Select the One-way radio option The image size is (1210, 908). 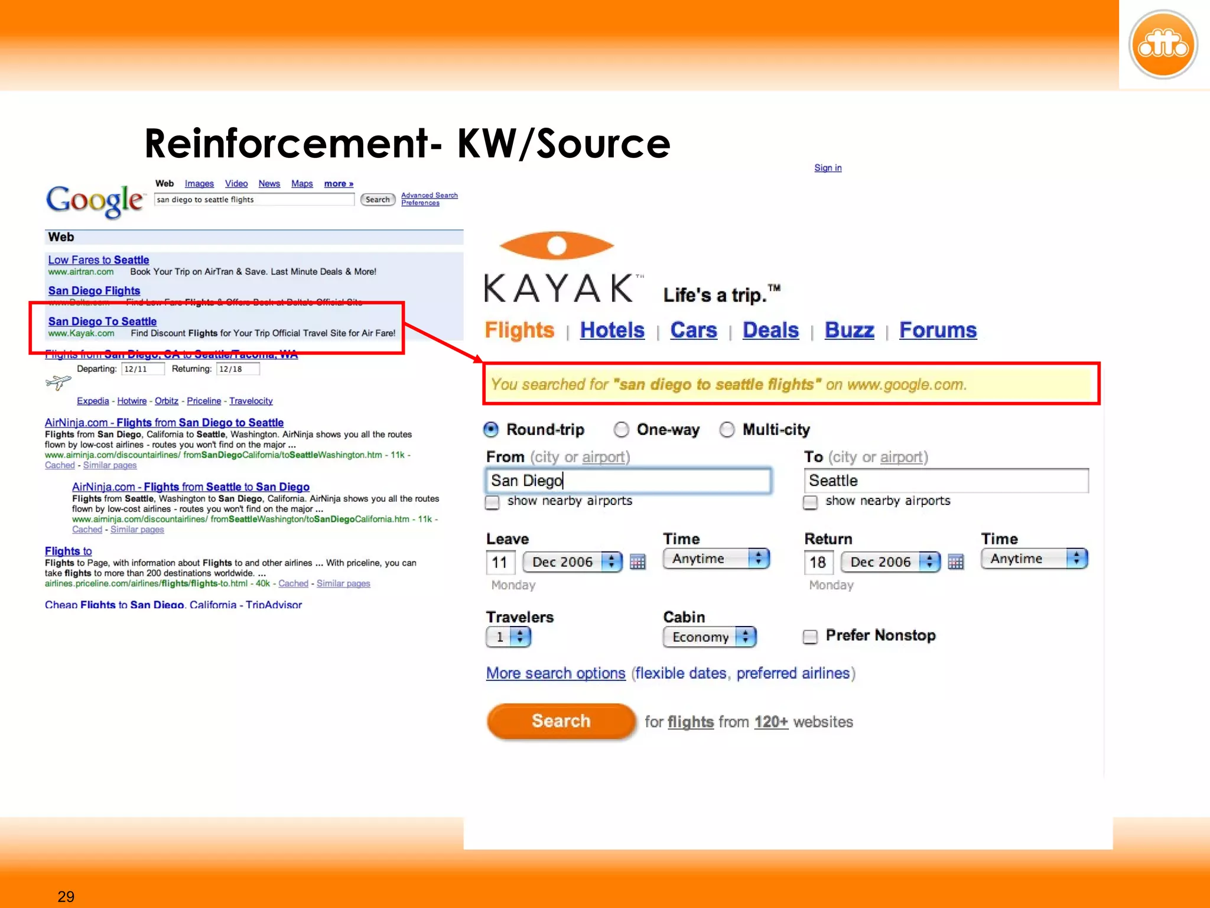[x=621, y=430]
